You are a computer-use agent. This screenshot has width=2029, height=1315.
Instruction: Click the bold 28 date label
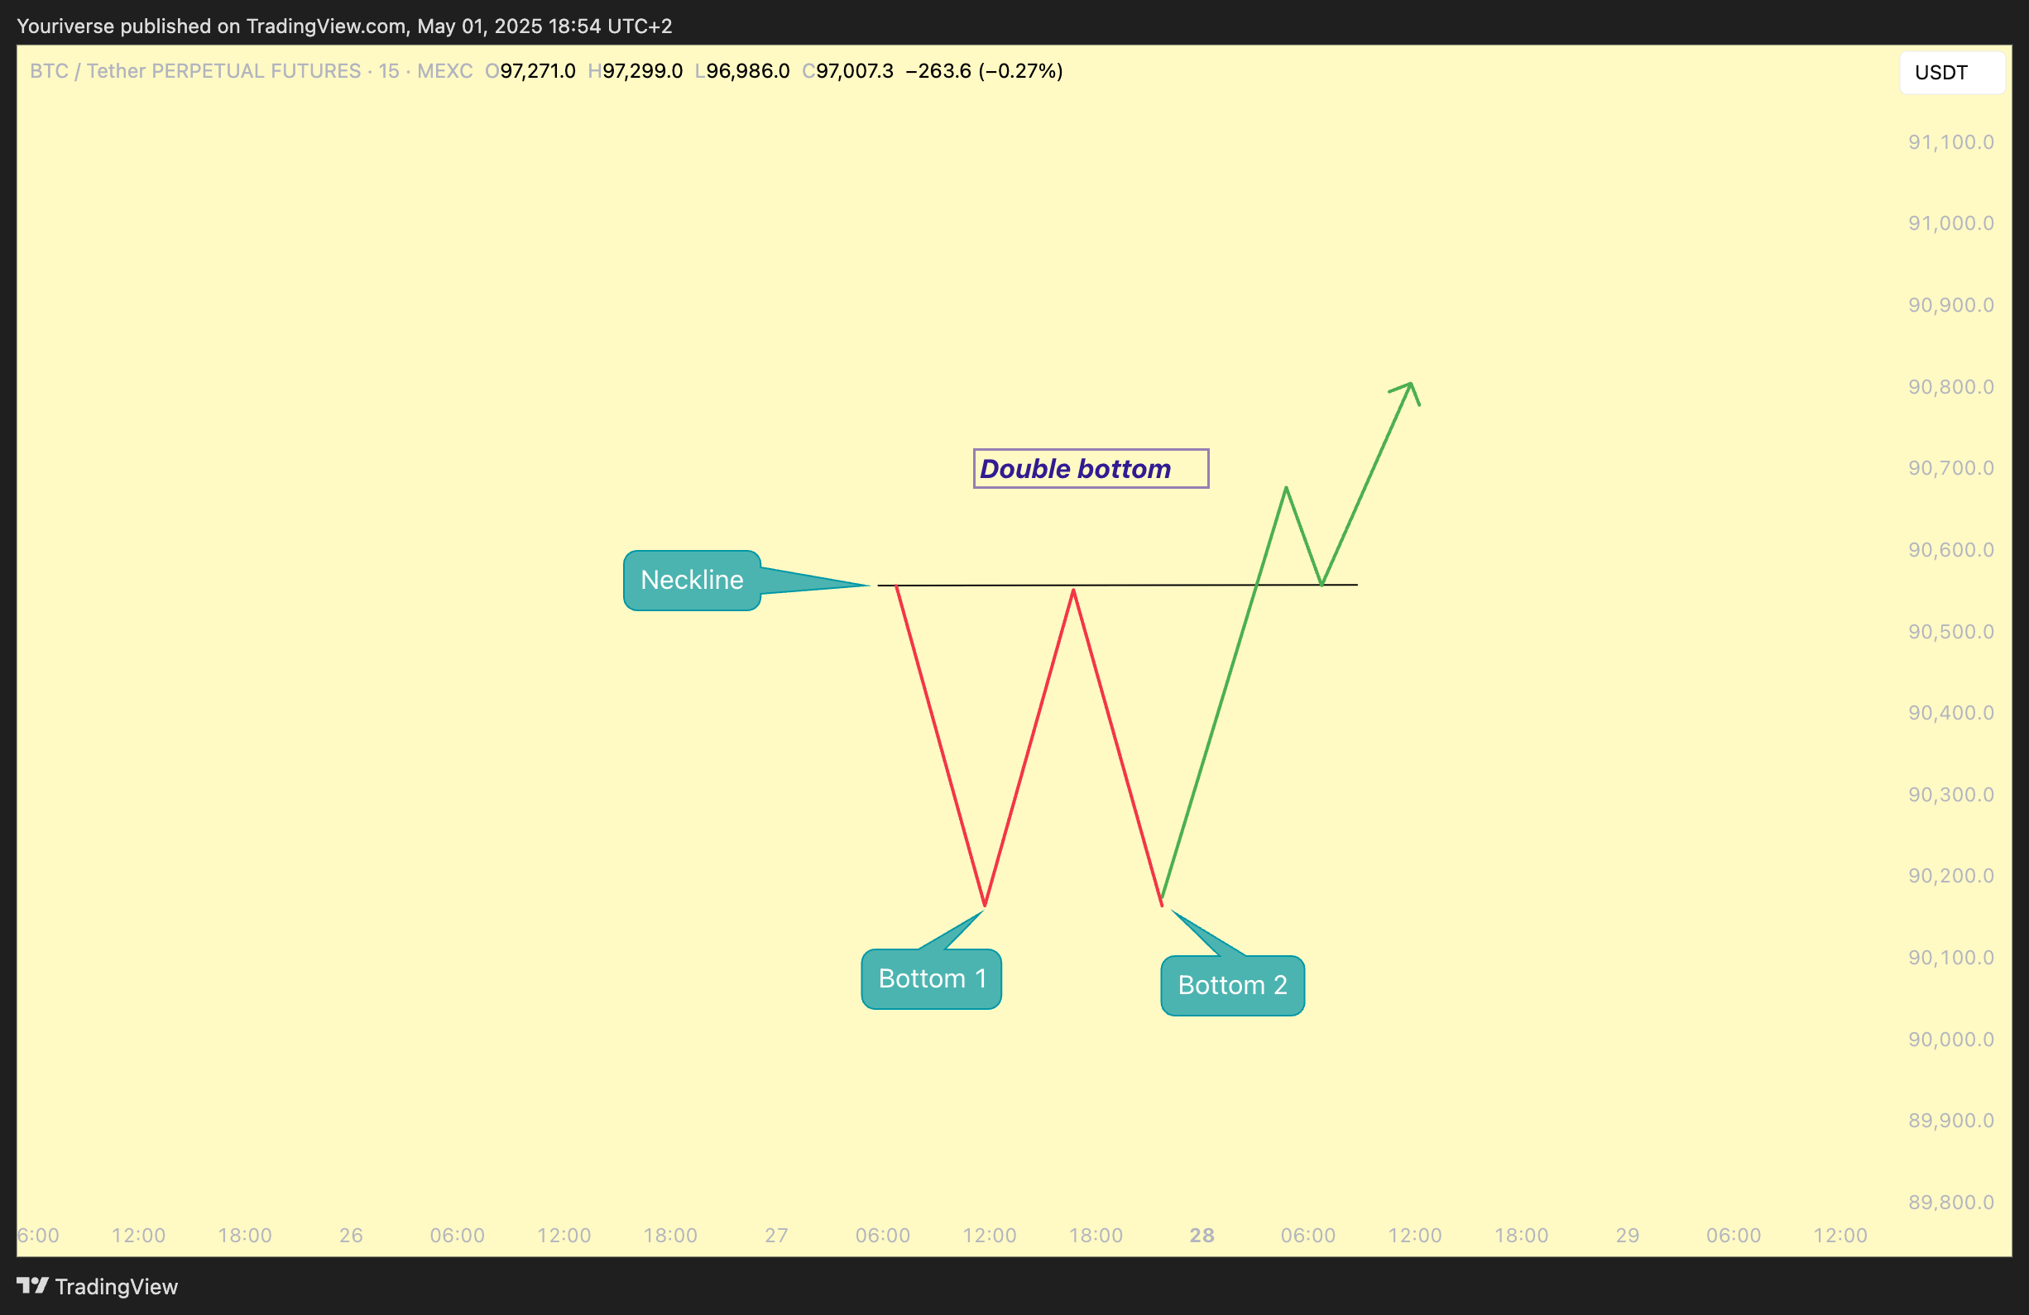(1202, 1235)
